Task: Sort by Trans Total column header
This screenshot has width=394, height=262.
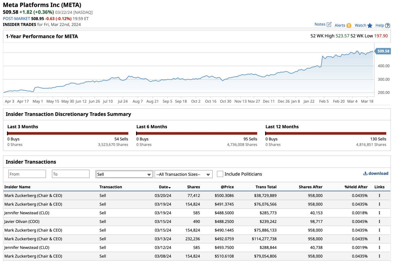Action: click(266, 187)
